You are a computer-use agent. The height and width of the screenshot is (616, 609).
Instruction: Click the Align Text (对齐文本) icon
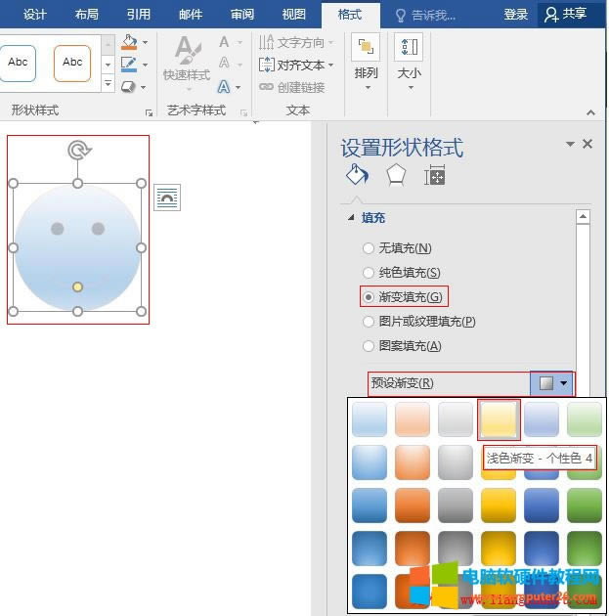coord(266,65)
